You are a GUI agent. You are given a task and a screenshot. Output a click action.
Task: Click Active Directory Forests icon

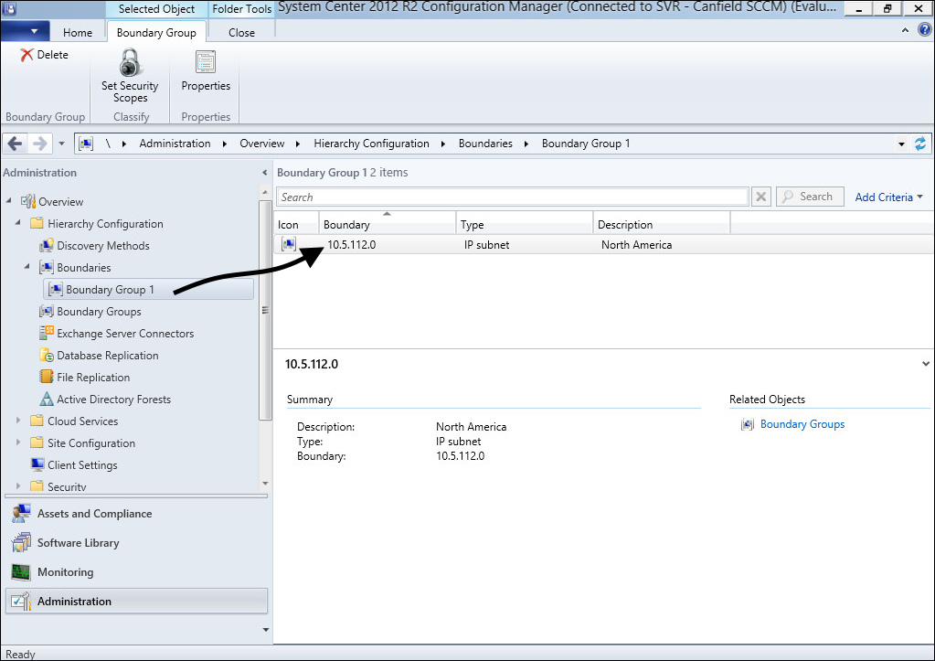click(46, 400)
